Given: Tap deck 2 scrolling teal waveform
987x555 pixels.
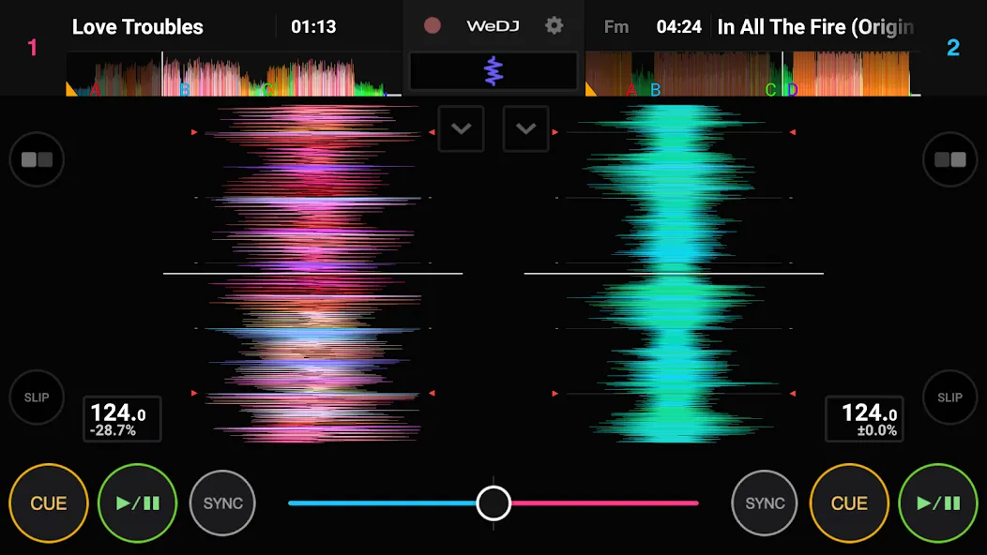Looking at the screenshot, I should point(674,274).
